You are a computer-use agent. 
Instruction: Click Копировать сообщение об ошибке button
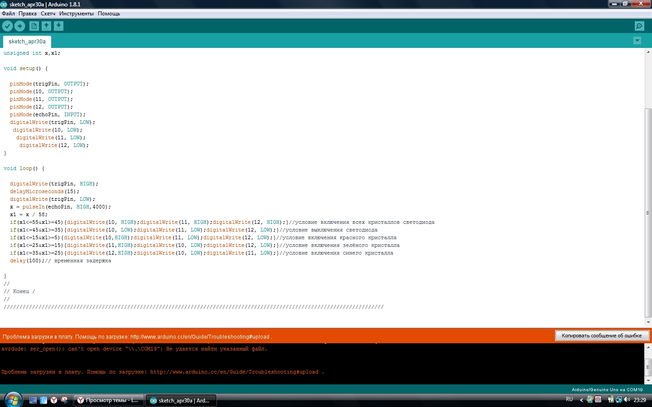[601, 336]
